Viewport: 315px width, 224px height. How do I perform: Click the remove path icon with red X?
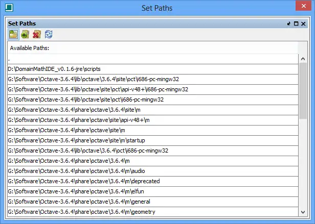tap(37, 34)
